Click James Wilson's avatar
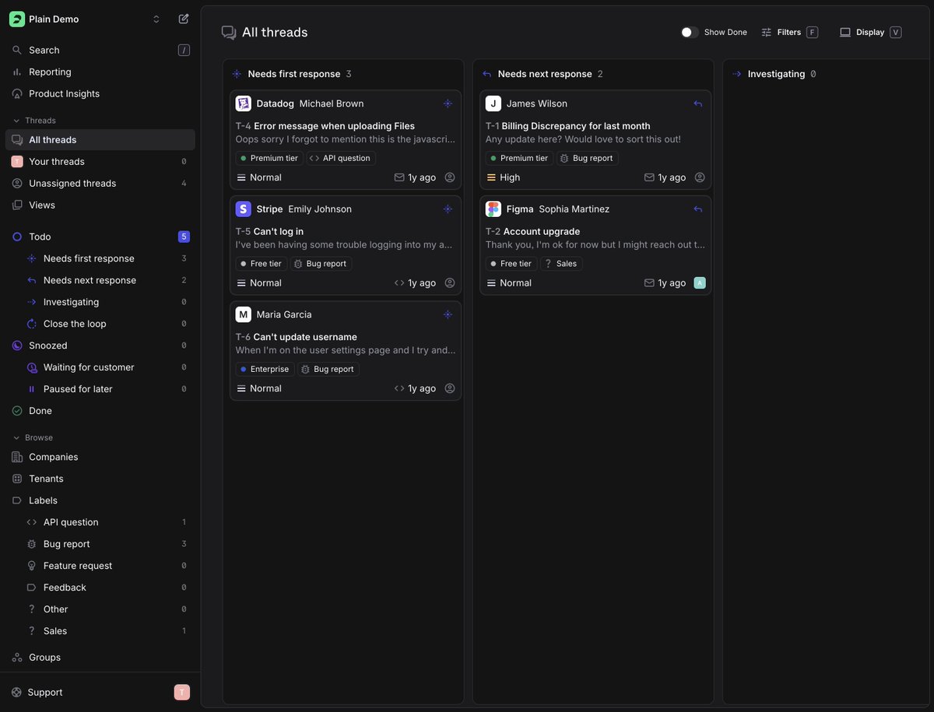This screenshot has width=934, height=712. click(493, 103)
